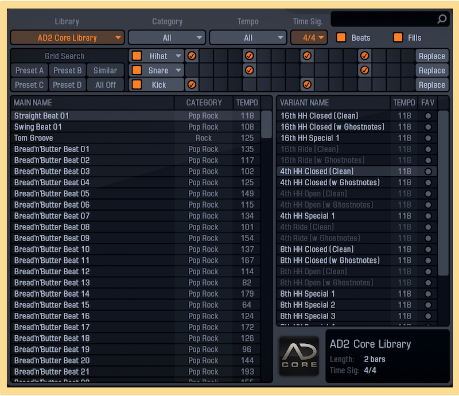The width and height of the screenshot is (459, 396).
Task: Open the Category All dropdown
Action: click(167, 37)
